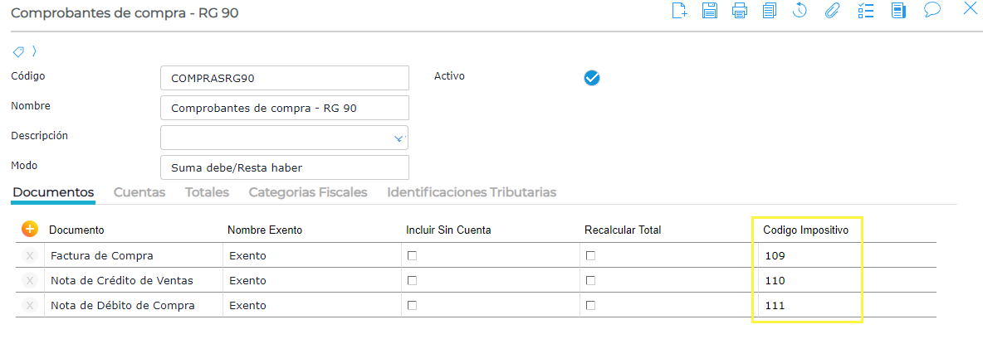Screen dimensions: 983x339
Task: Check Recalcular Total for Nota de Débito de Compra
Action: tap(590, 305)
